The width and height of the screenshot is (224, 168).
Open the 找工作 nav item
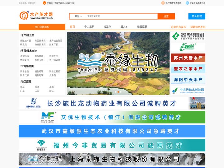tap(107, 27)
